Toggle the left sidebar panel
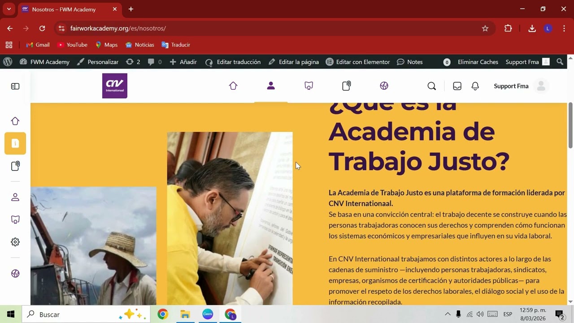574x323 pixels. coord(15,86)
